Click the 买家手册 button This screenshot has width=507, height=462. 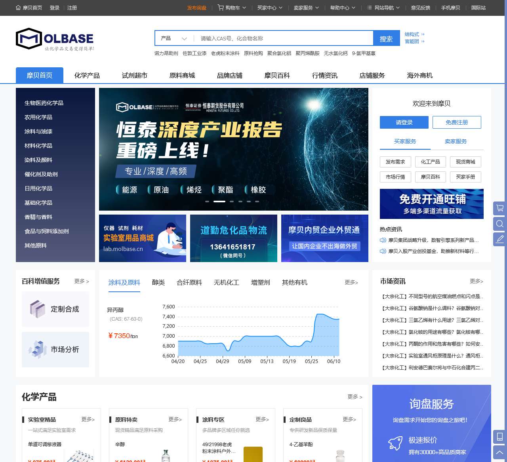(x=465, y=177)
